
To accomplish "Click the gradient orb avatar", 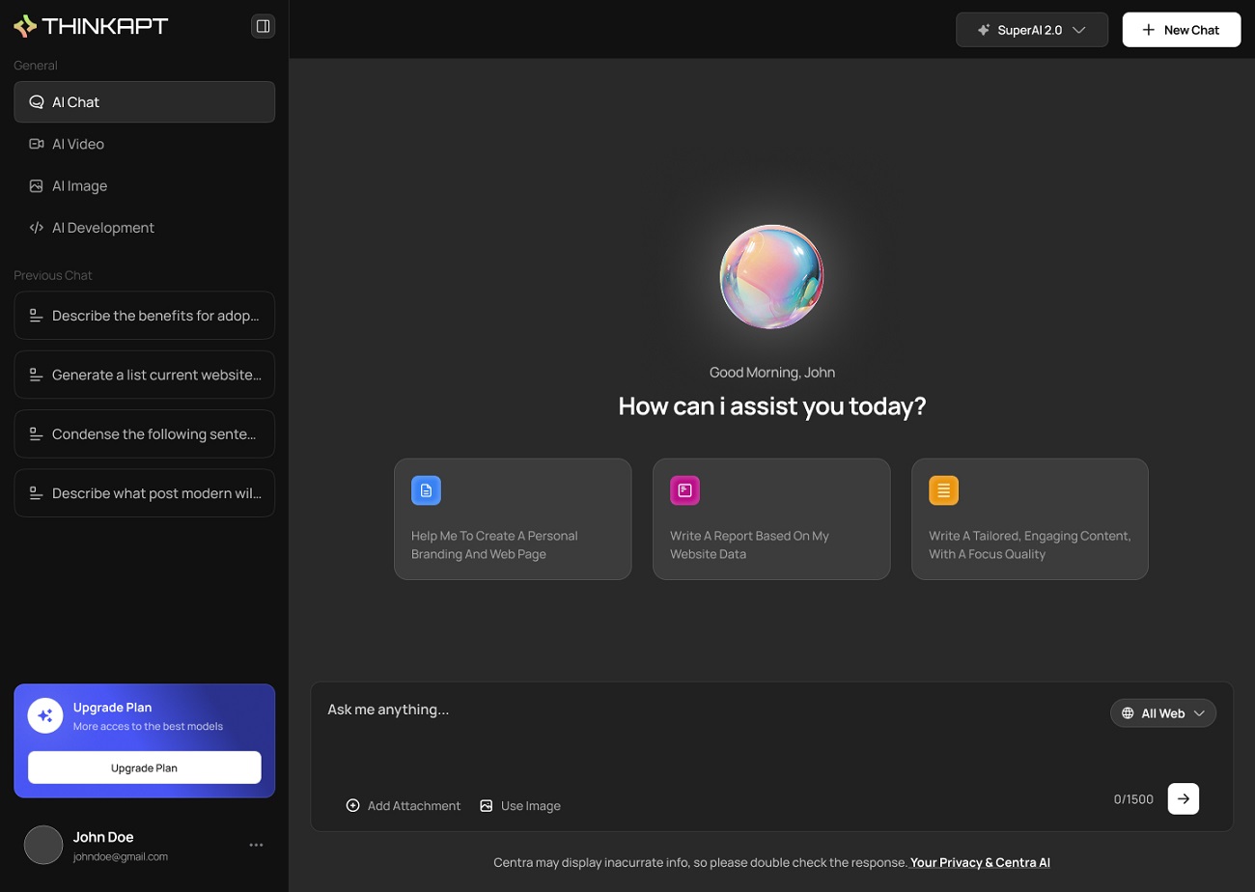I will [771, 277].
